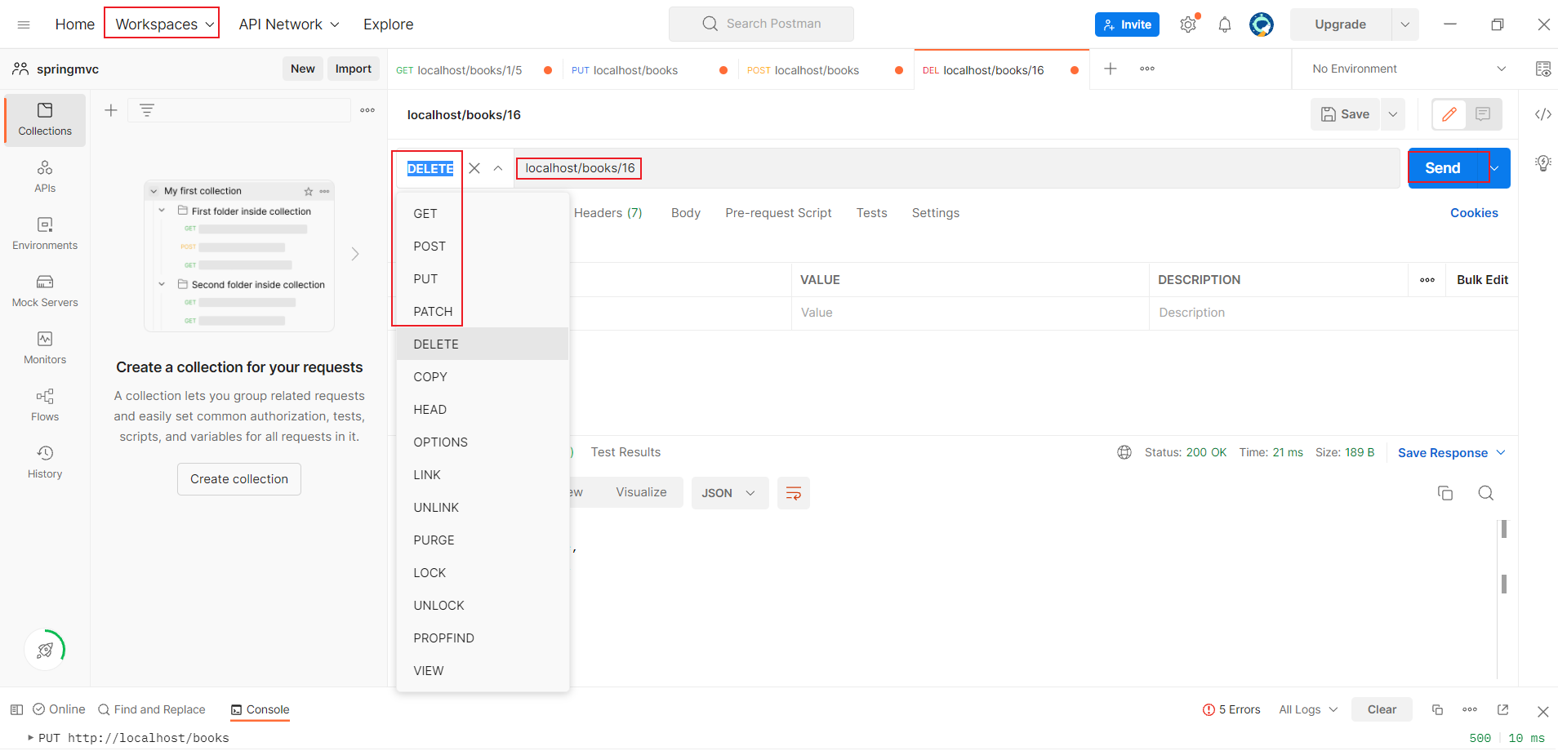This screenshot has height=751, width=1558.
Task: Choose PROPFIND from the method list
Action: [483, 638]
